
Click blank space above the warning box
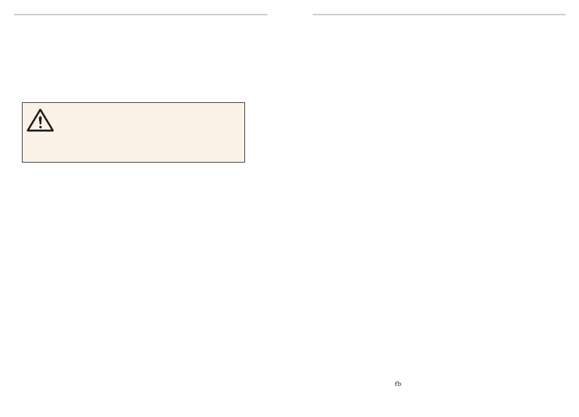[141, 59]
